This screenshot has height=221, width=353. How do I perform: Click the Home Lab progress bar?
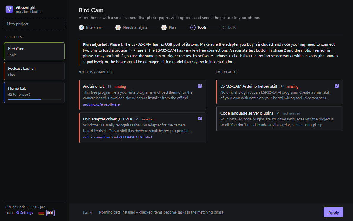pos(35,99)
